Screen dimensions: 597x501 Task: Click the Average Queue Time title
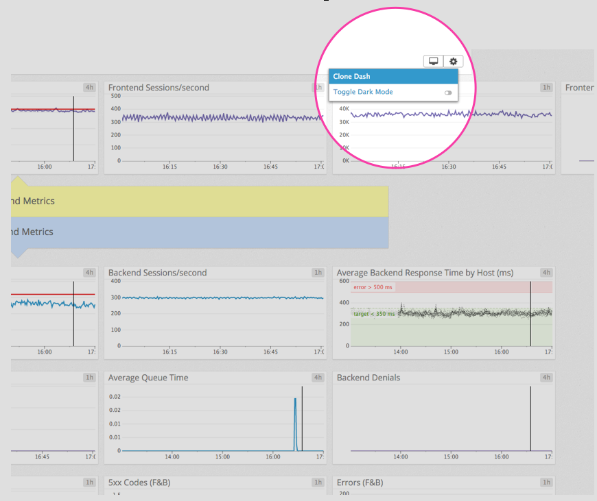(148, 378)
